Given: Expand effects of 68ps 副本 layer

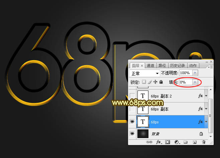Looking at the screenshot, I should click(x=206, y=109).
